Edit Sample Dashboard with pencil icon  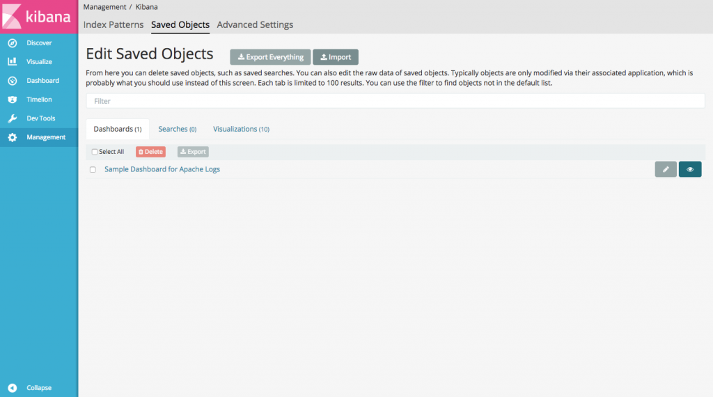pos(665,169)
